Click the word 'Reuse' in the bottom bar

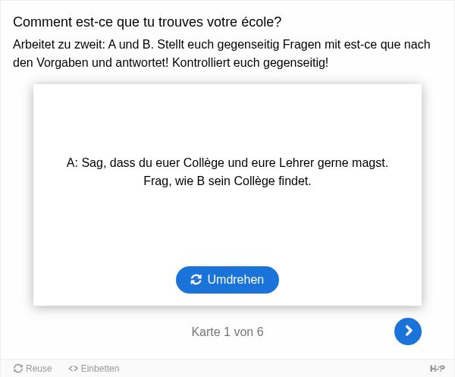pos(39,369)
